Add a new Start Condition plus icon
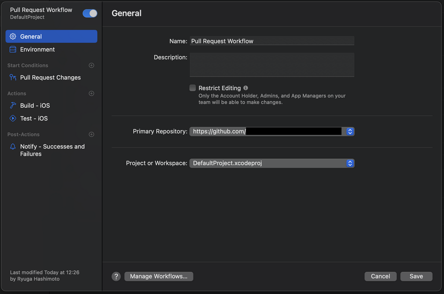 click(x=91, y=65)
